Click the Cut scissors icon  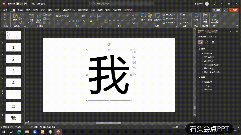pyautogui.click(x=20, y=15)
